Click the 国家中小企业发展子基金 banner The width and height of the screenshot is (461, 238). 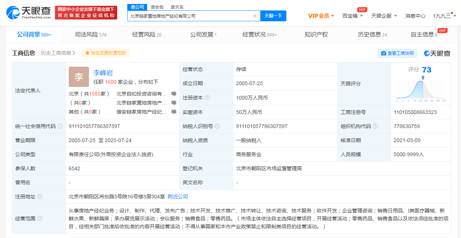(86, 12)
